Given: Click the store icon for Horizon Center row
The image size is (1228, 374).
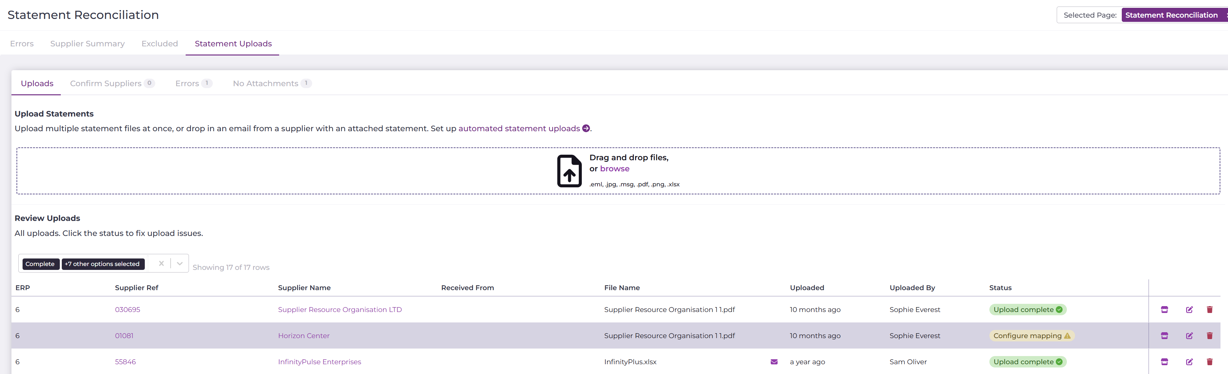Looking at the screenshot, I should coord(1164,335).
